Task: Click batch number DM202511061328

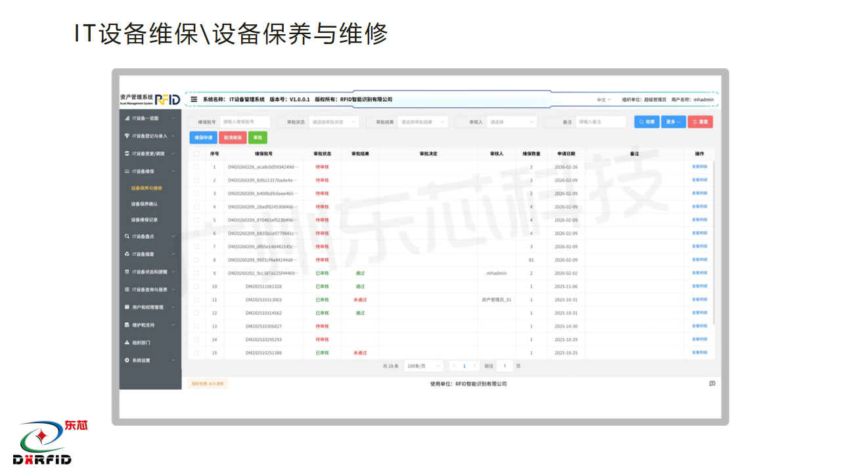Action: (263, 286)
